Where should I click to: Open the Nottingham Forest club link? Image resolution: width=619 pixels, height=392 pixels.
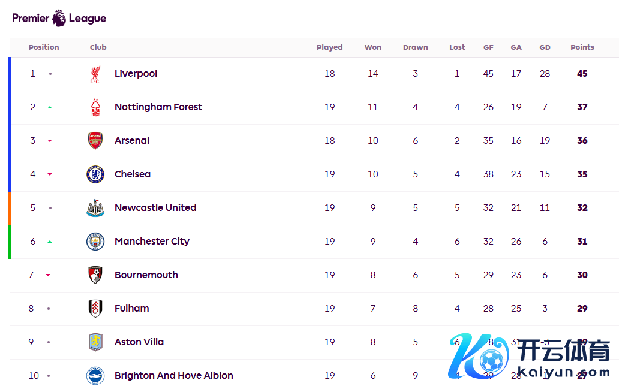[158, 107]
